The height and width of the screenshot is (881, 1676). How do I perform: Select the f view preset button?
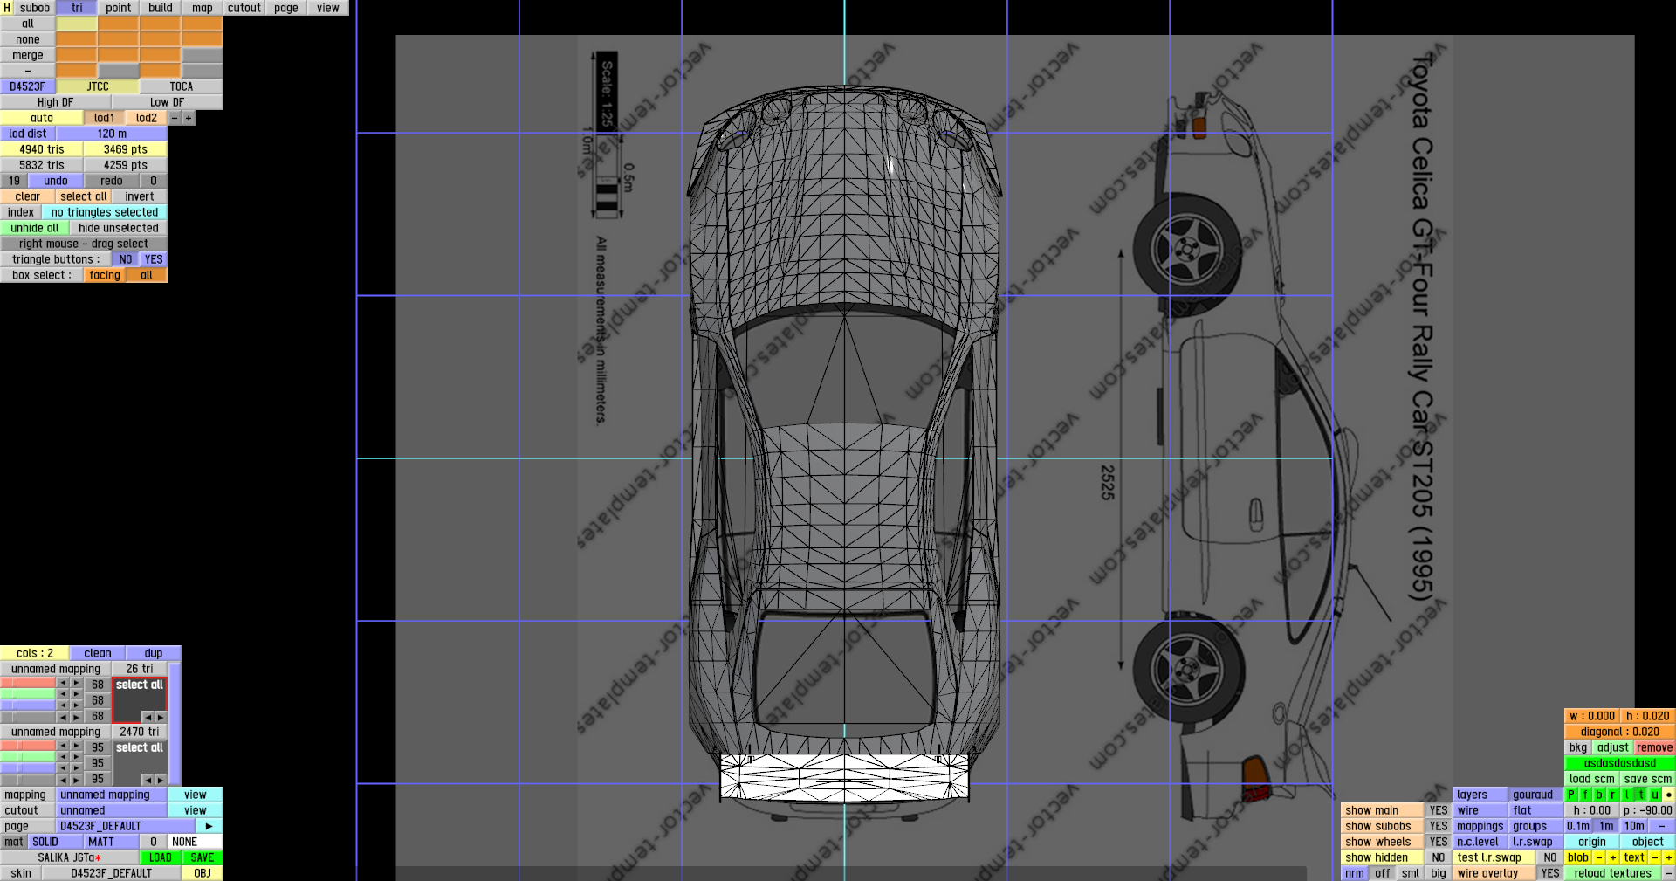point(1585,795)
